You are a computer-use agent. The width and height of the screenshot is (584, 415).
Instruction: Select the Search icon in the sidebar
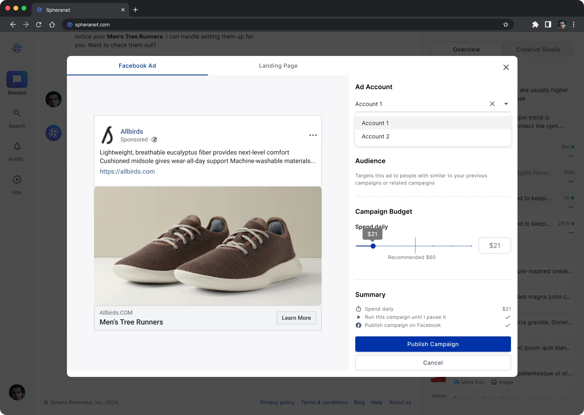17,117
